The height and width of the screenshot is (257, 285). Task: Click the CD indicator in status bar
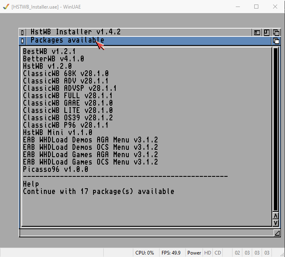point(218,253)
